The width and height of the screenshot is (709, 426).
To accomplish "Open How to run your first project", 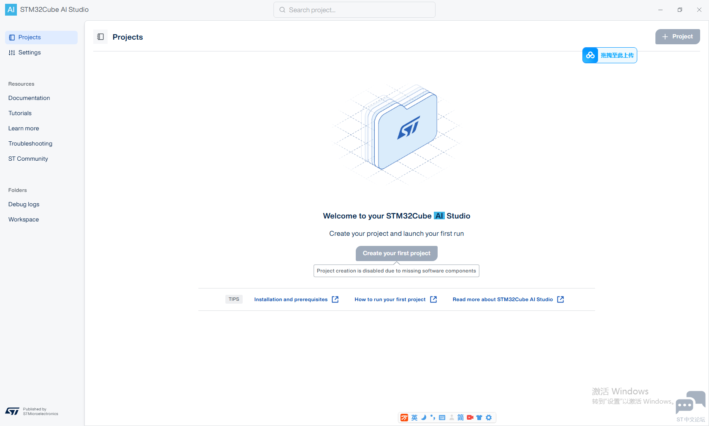I will click(x=390, y=299).
